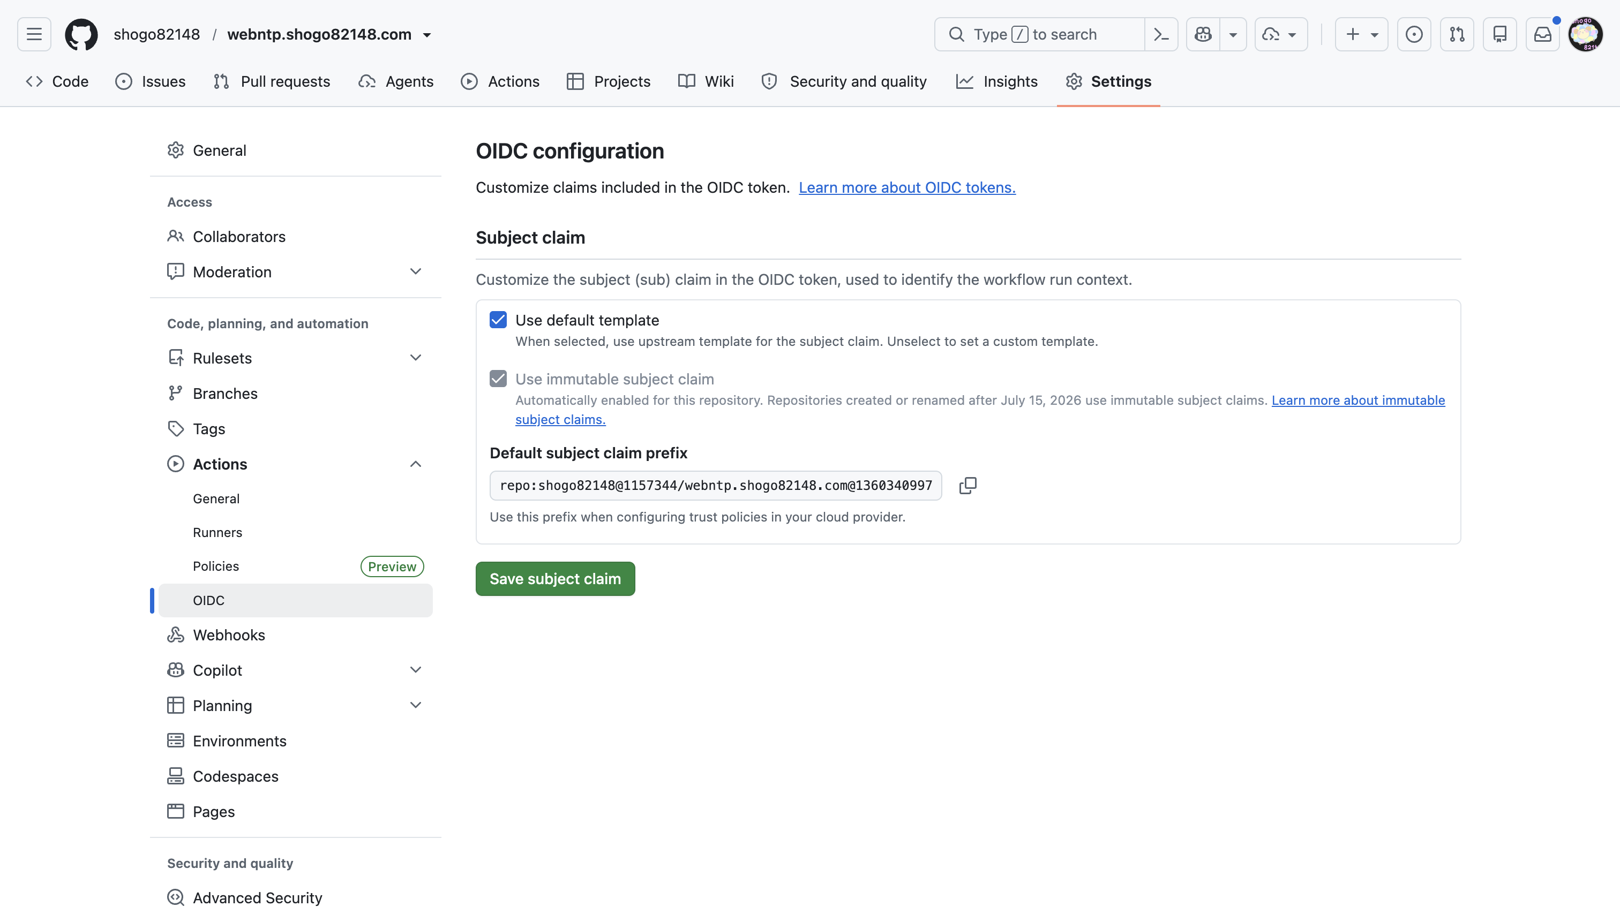1620x922 pixels.
Task: Expand the Planning settings section
Action: coord(416,706)
